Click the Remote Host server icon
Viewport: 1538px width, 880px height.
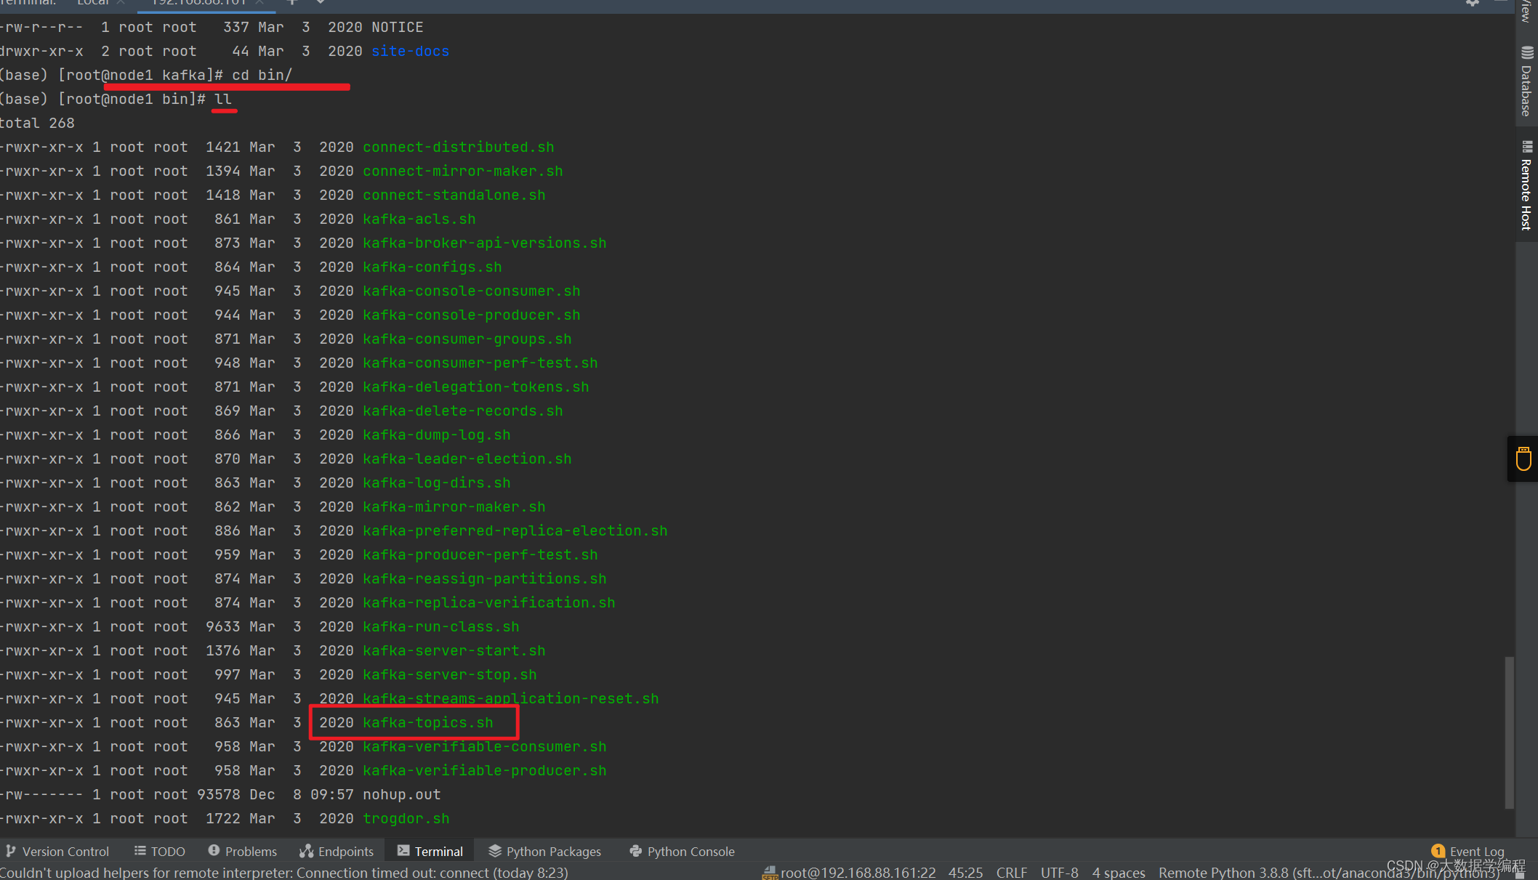1526,147
